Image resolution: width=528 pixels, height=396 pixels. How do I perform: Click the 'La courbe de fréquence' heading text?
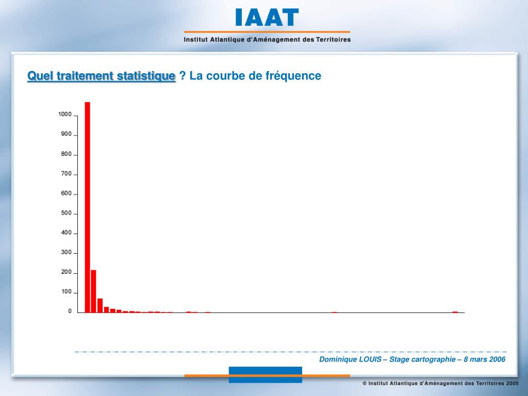pyautogui.click(x=255, y=76)
